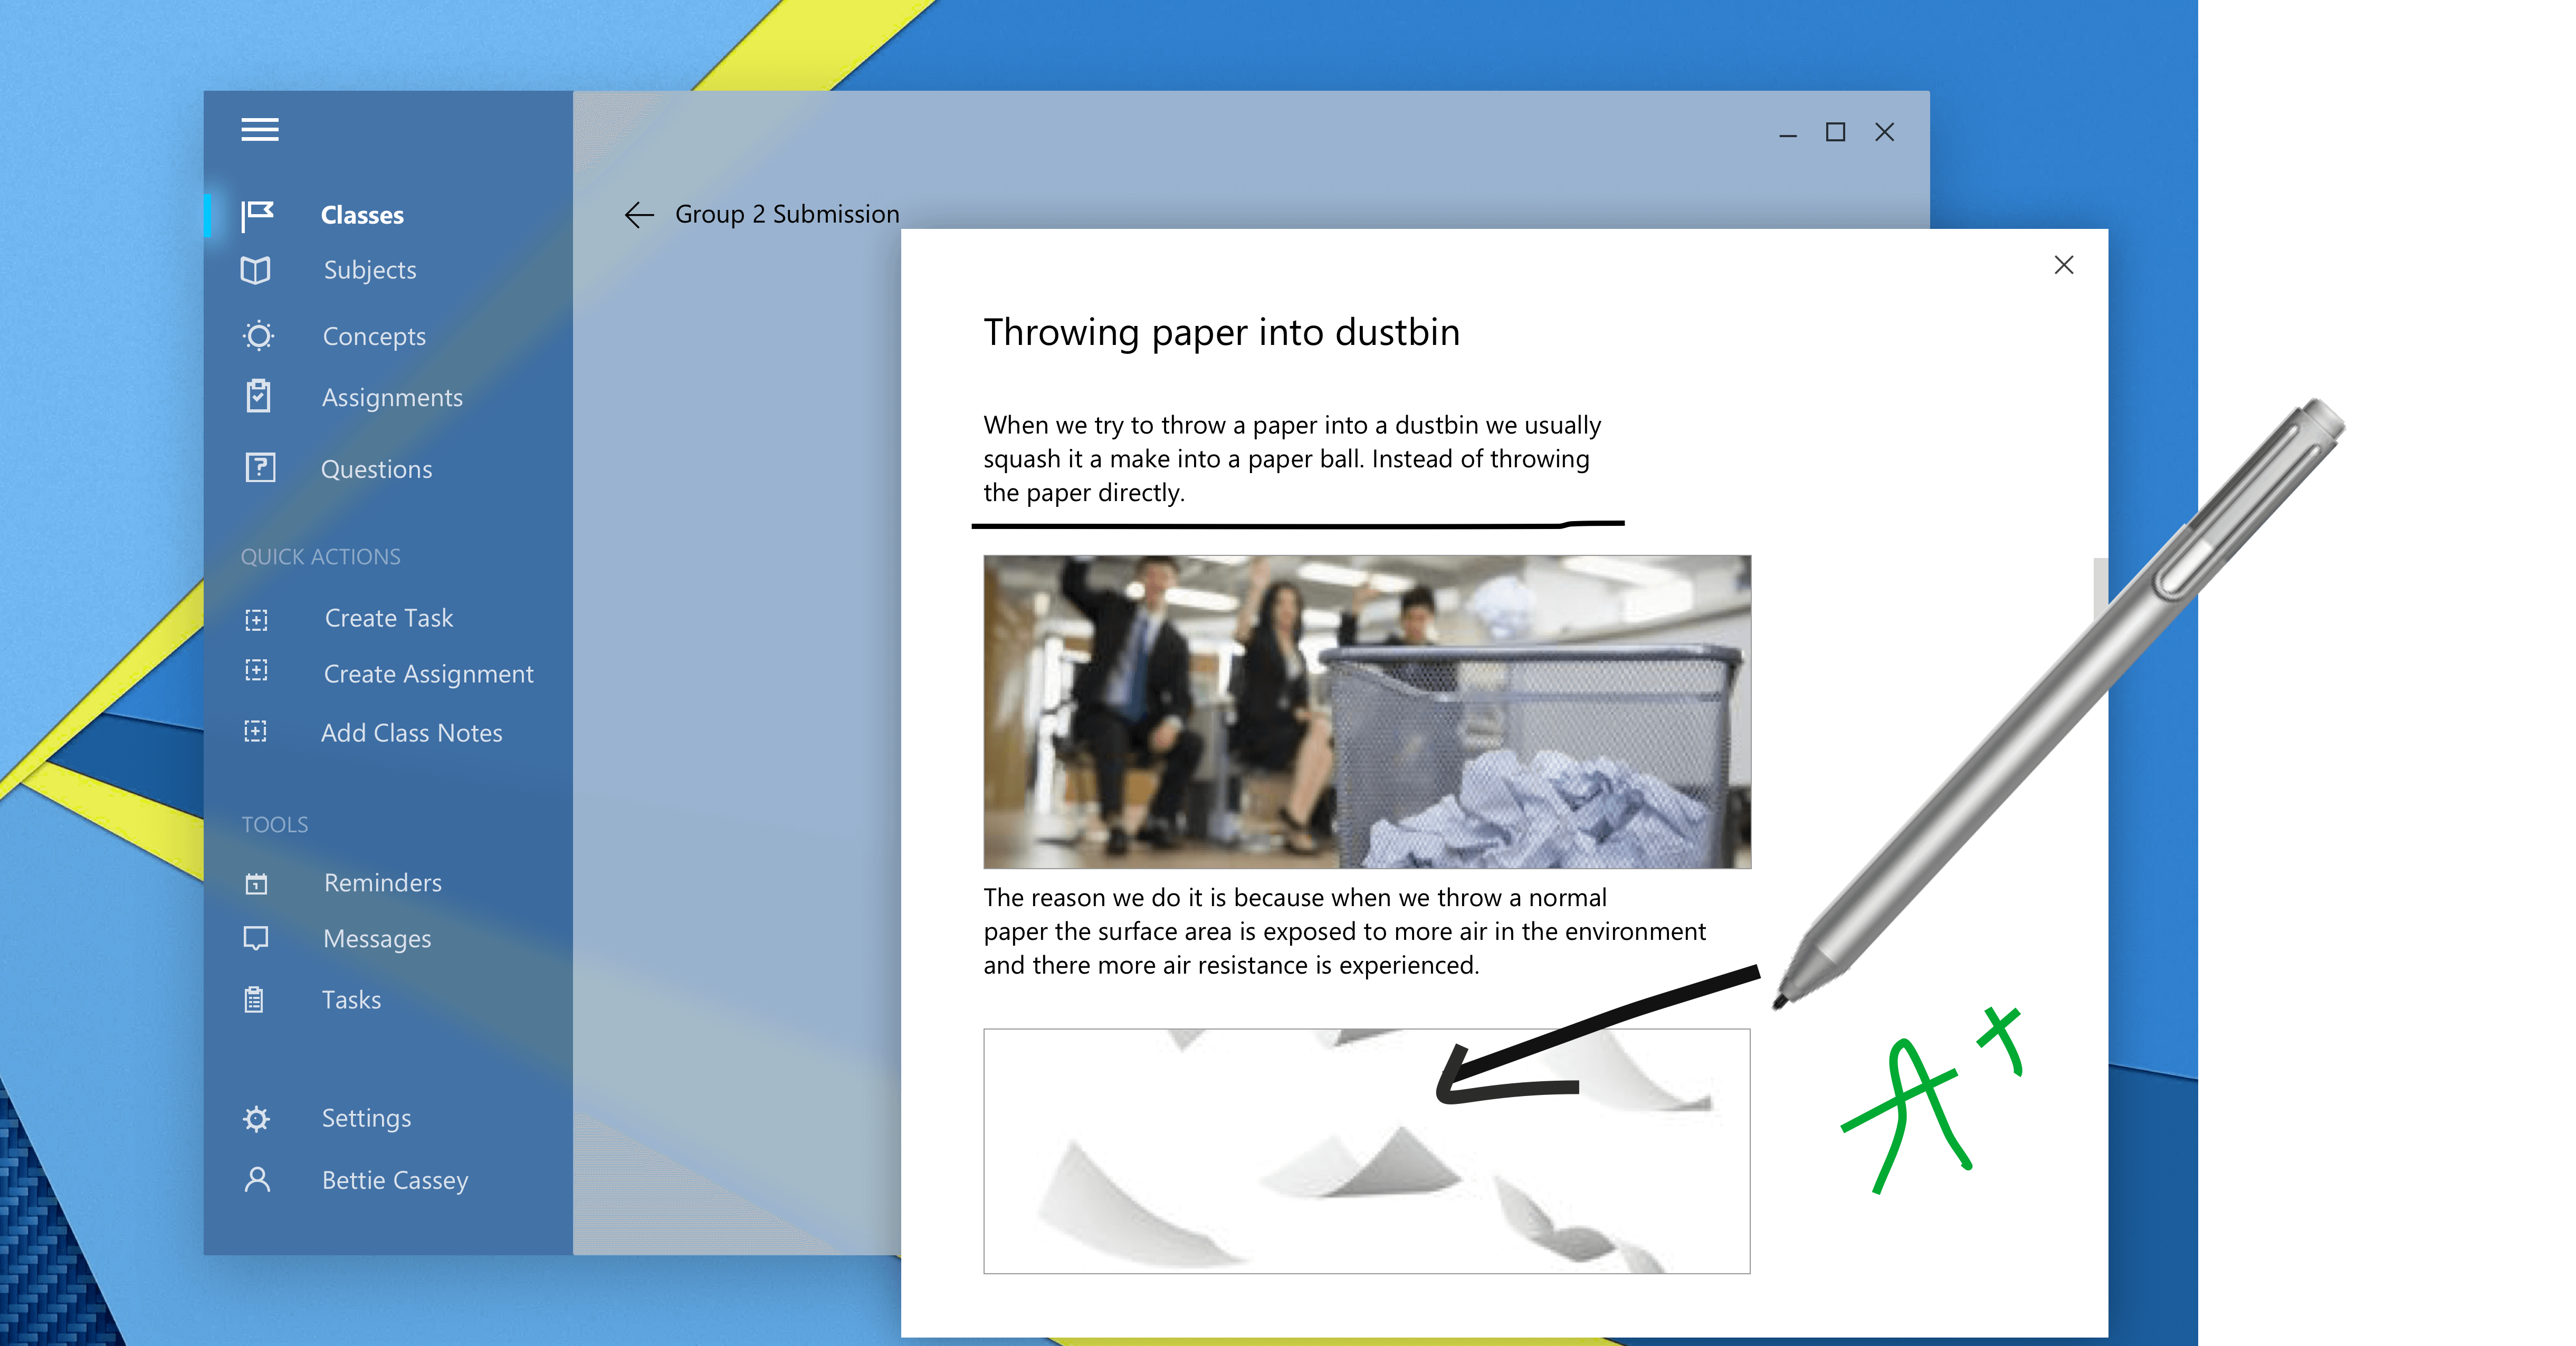The width and height of the screenshot is (2576, 1346).
Task: Close the Throwing paper into dustbin panel
Action: pyautogui.click(x=2063, y=265)
